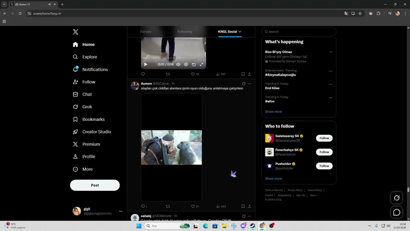The image size is (410, 231).
Task: Open options for Erol Köse trend
Action: point(331,84)
